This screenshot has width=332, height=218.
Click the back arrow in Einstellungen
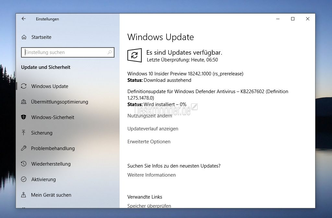tap(23, 19)
